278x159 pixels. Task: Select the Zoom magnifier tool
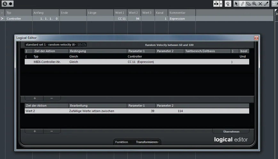pos(254,4)
